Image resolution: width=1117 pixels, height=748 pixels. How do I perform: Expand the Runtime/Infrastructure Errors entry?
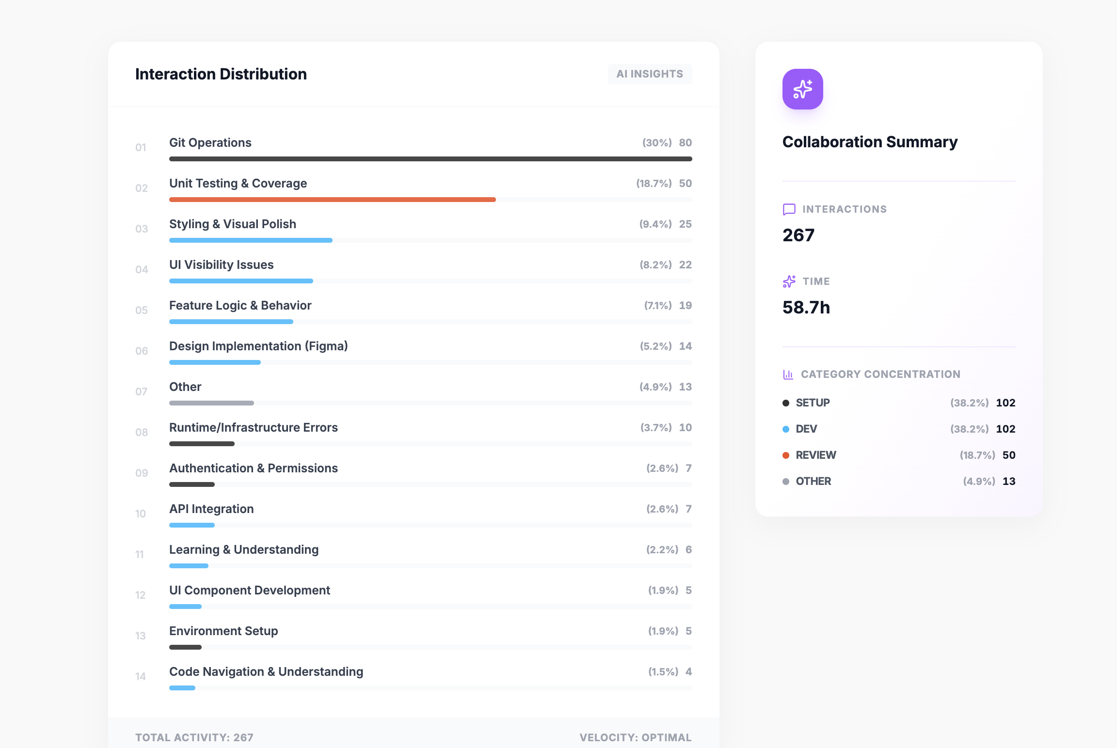coord(254,427)
